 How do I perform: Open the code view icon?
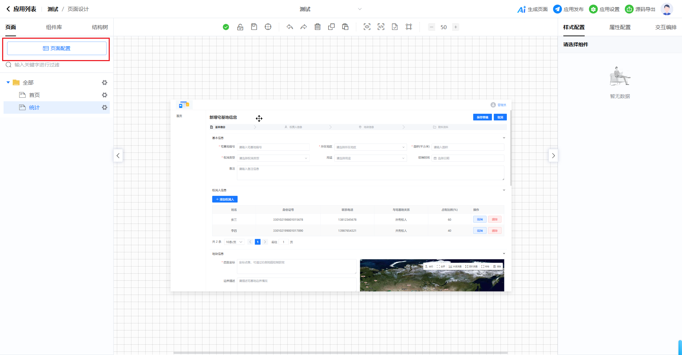381,27
